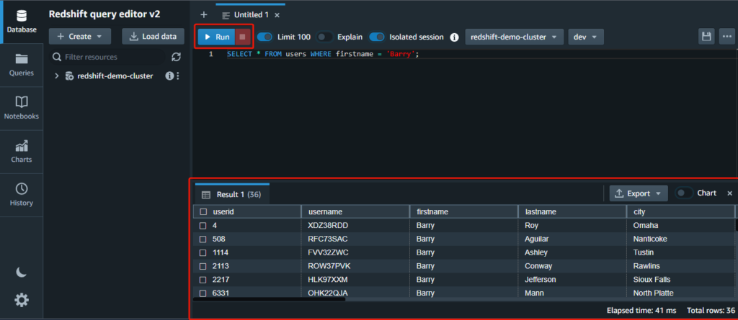The height and width of the screenshot is (320, 738).
Task: Open the Notebooks sidebar section
Action: pyautogui.click(x=22, y=107)
